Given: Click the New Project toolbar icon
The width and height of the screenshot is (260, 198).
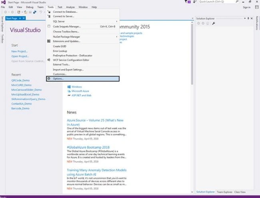Looking at the screenshot, I should click(19, 12).
